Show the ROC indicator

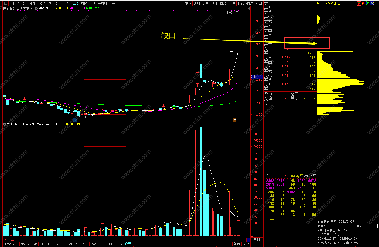click(x=94, y=244)
